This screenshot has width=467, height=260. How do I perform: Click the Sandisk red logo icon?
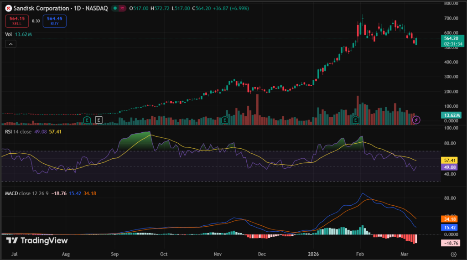[8, 9]
